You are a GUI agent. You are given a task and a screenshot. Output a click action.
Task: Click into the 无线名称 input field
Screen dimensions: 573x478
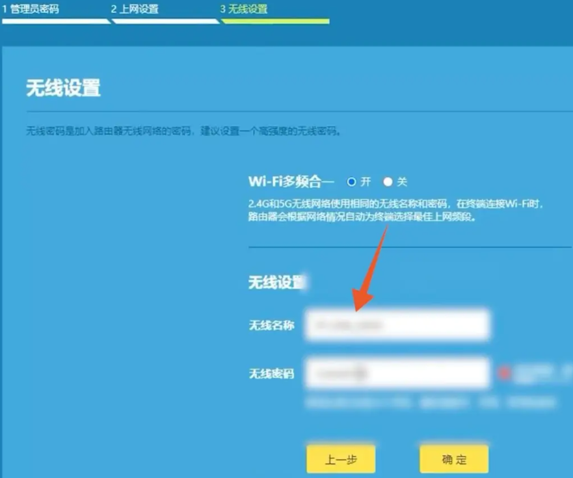[x=397, y=325]
